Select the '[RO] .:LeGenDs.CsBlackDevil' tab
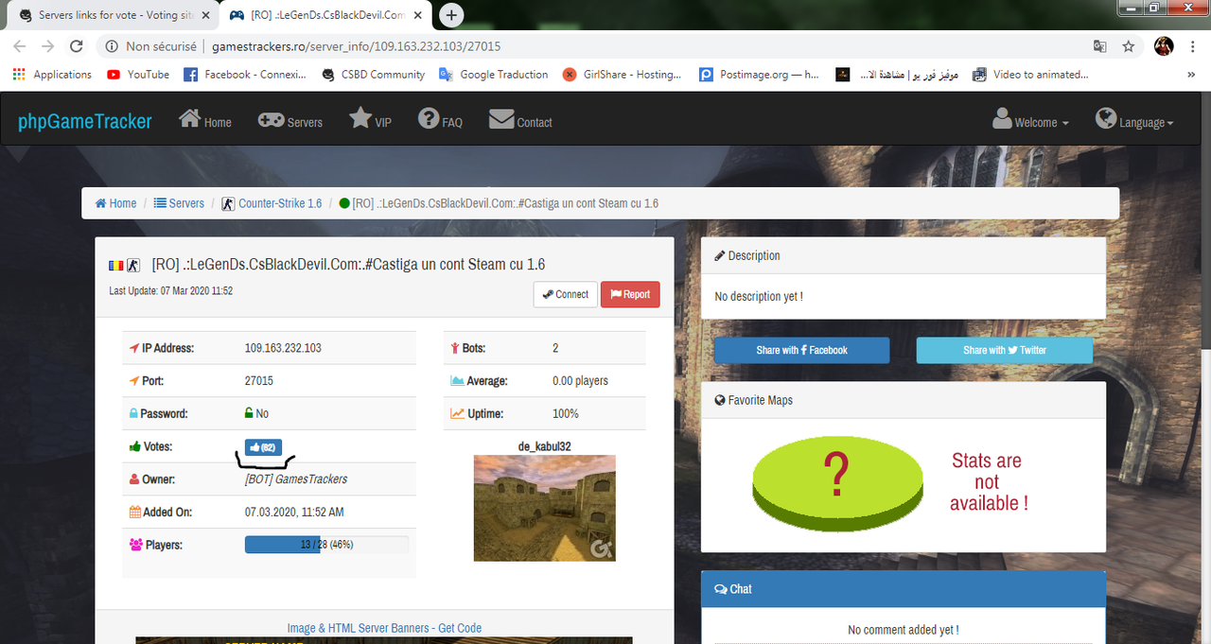1211x644 pixels. [x=325, y=15]
